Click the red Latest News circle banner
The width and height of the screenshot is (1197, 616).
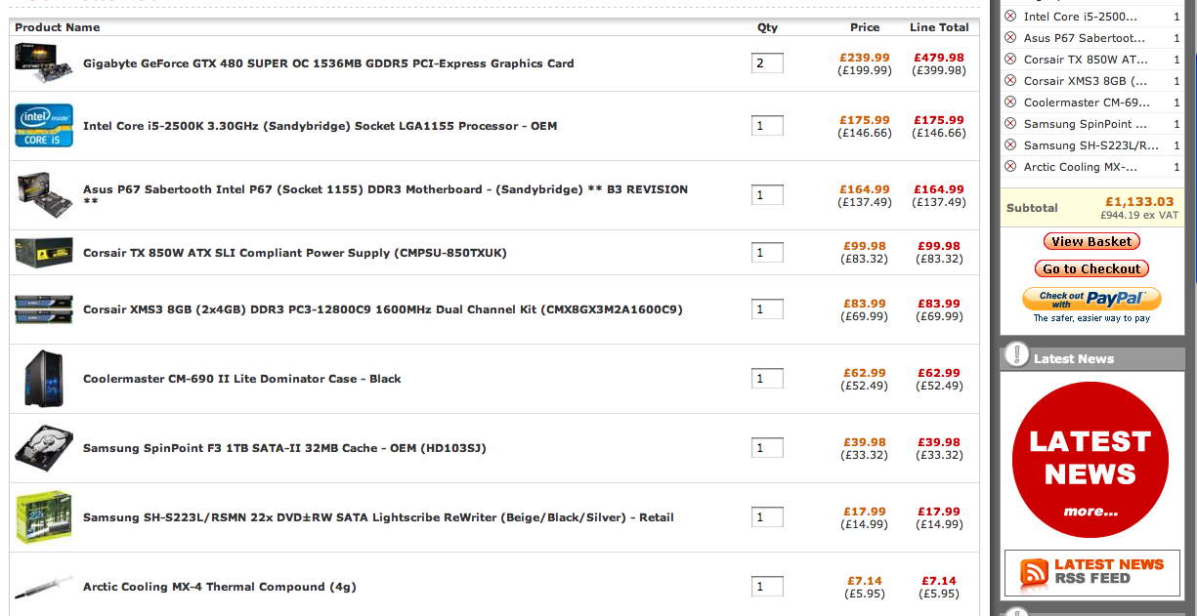point(1090,460)
